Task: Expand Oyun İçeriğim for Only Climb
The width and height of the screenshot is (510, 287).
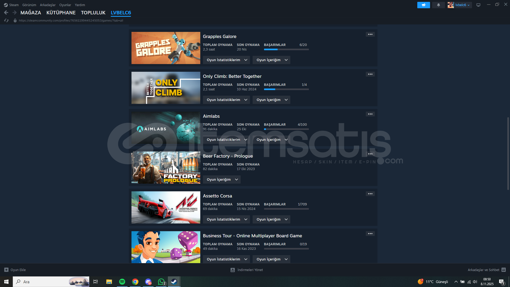Action: 271,100
